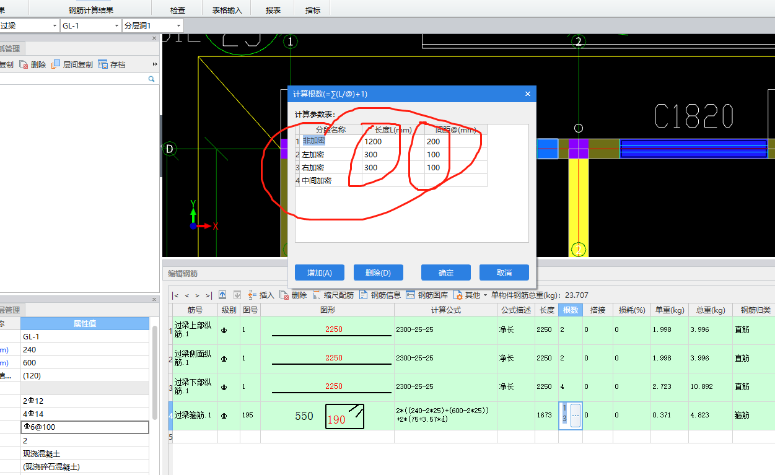Open 分层洞1 dropdown
The width and height of the screenshot is (775, 475).
tap(178, 26)
